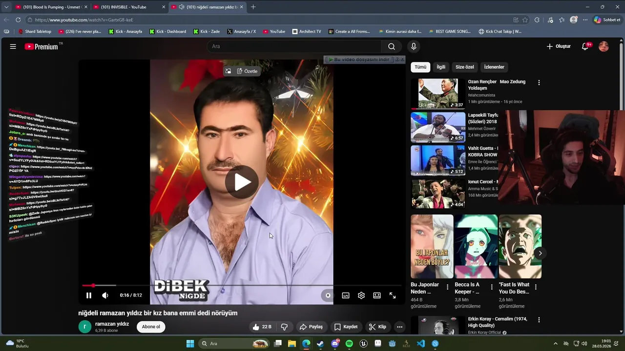This screenshot has width=625, height=351.
Task: Open options for Bu Japonlar Neden short
Action: click(x=447, y=287)
